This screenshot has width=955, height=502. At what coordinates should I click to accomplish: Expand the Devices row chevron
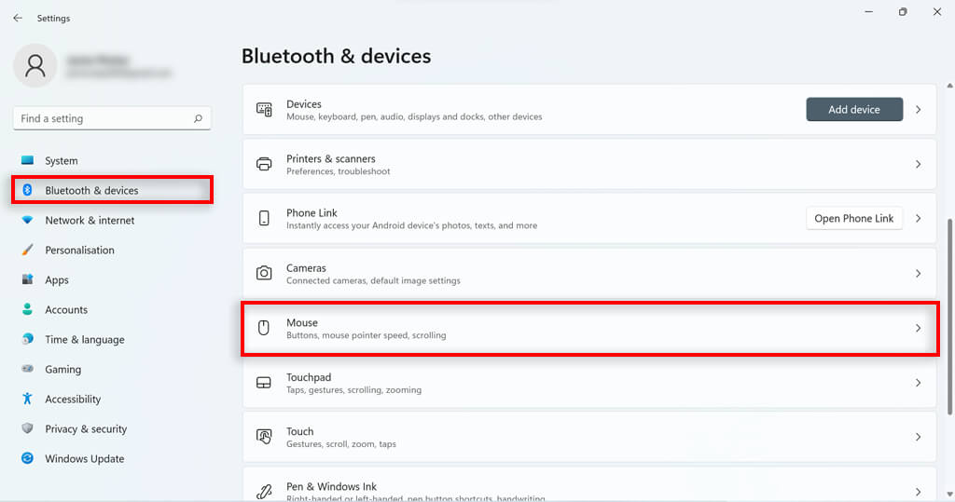(x=918, y=110)
